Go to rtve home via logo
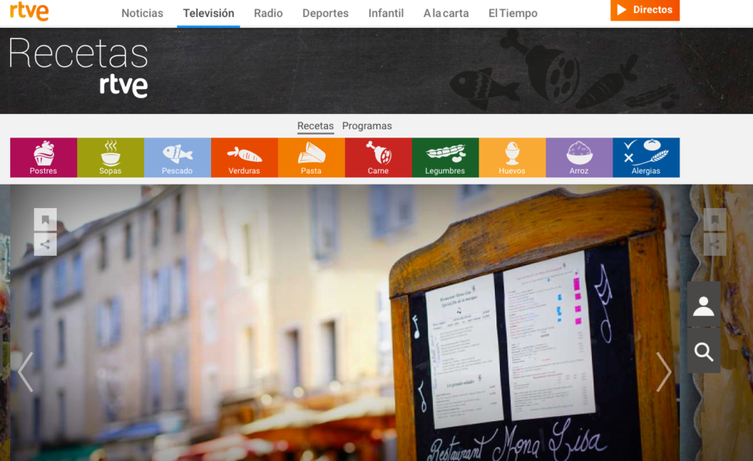Viewport: 753px width, 461px height. 29,11
